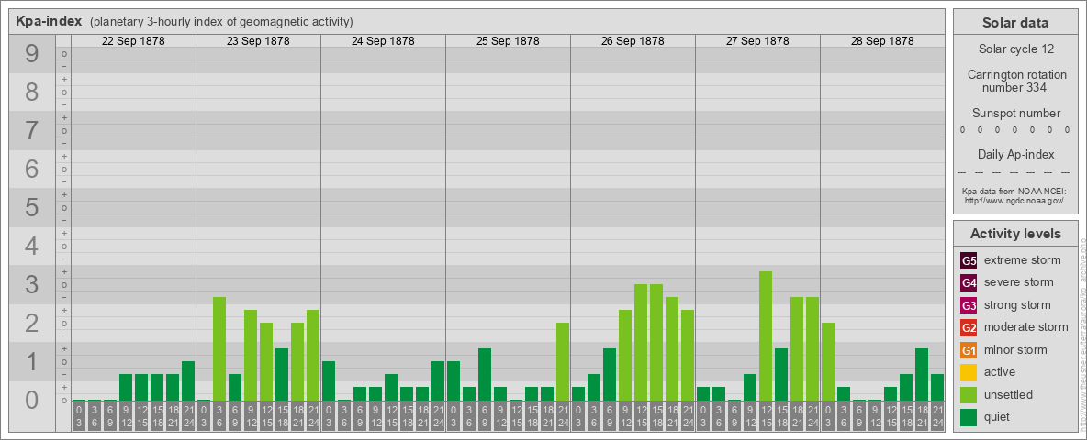Viewport: 1087px width, 440px height.
Task: Click the G2 moderate storm legend icon
Action: pos(969,327)
